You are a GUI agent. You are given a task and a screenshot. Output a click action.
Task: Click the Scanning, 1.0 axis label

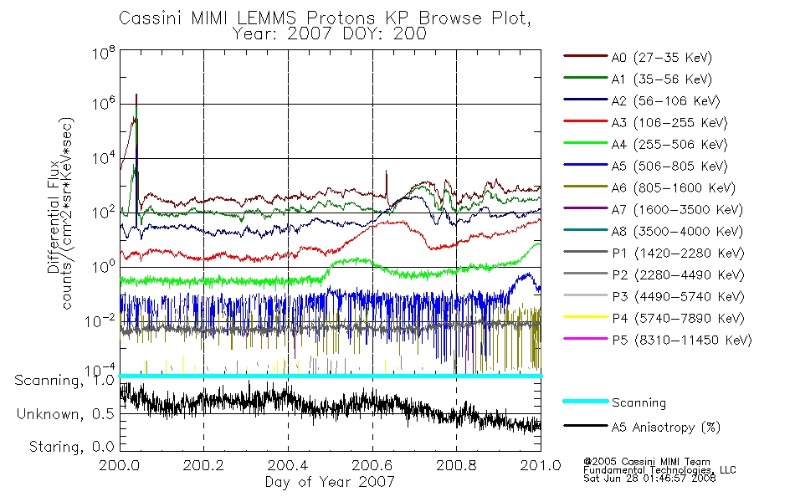[64, 381]
